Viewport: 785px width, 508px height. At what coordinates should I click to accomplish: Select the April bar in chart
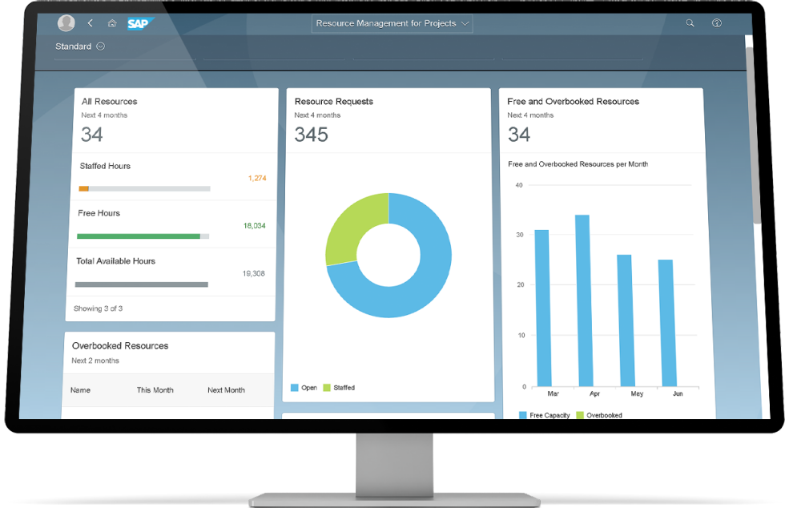(x=582, y=300)
